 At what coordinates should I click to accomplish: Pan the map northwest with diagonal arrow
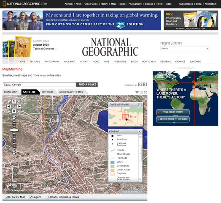tap(9, 101)
